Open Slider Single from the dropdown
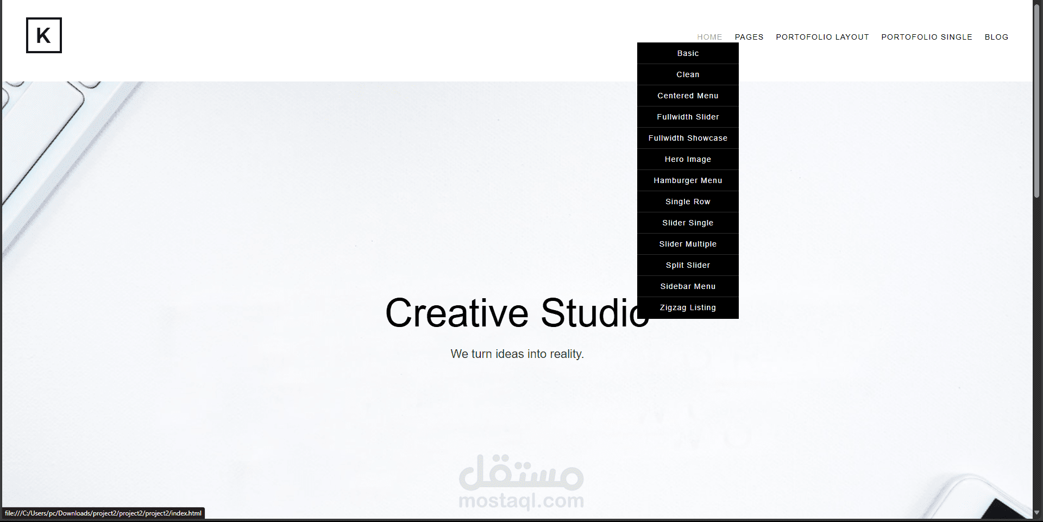This screenshot has width=1043, height=522. pos(688,223)
